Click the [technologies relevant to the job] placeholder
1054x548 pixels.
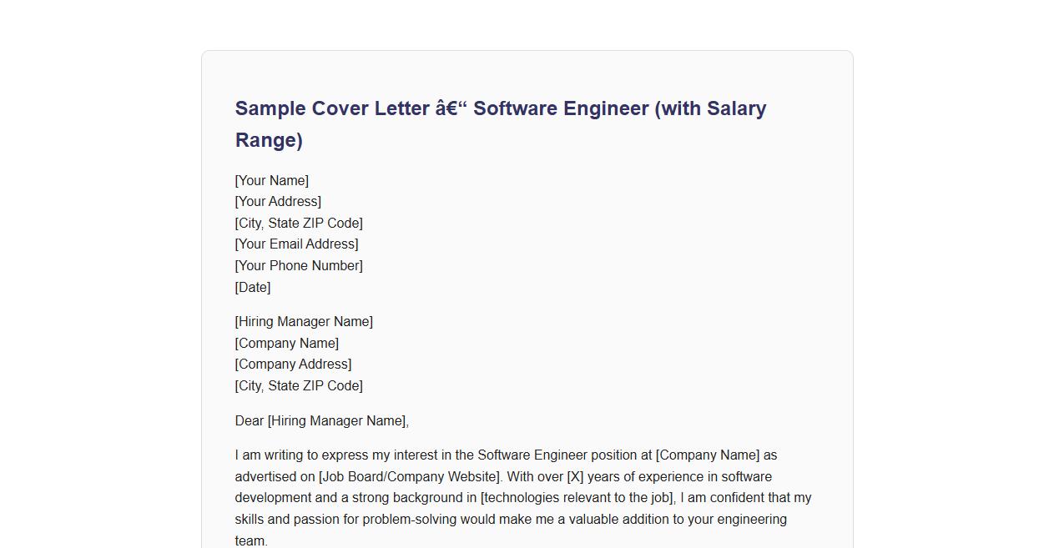pos(577,498)
